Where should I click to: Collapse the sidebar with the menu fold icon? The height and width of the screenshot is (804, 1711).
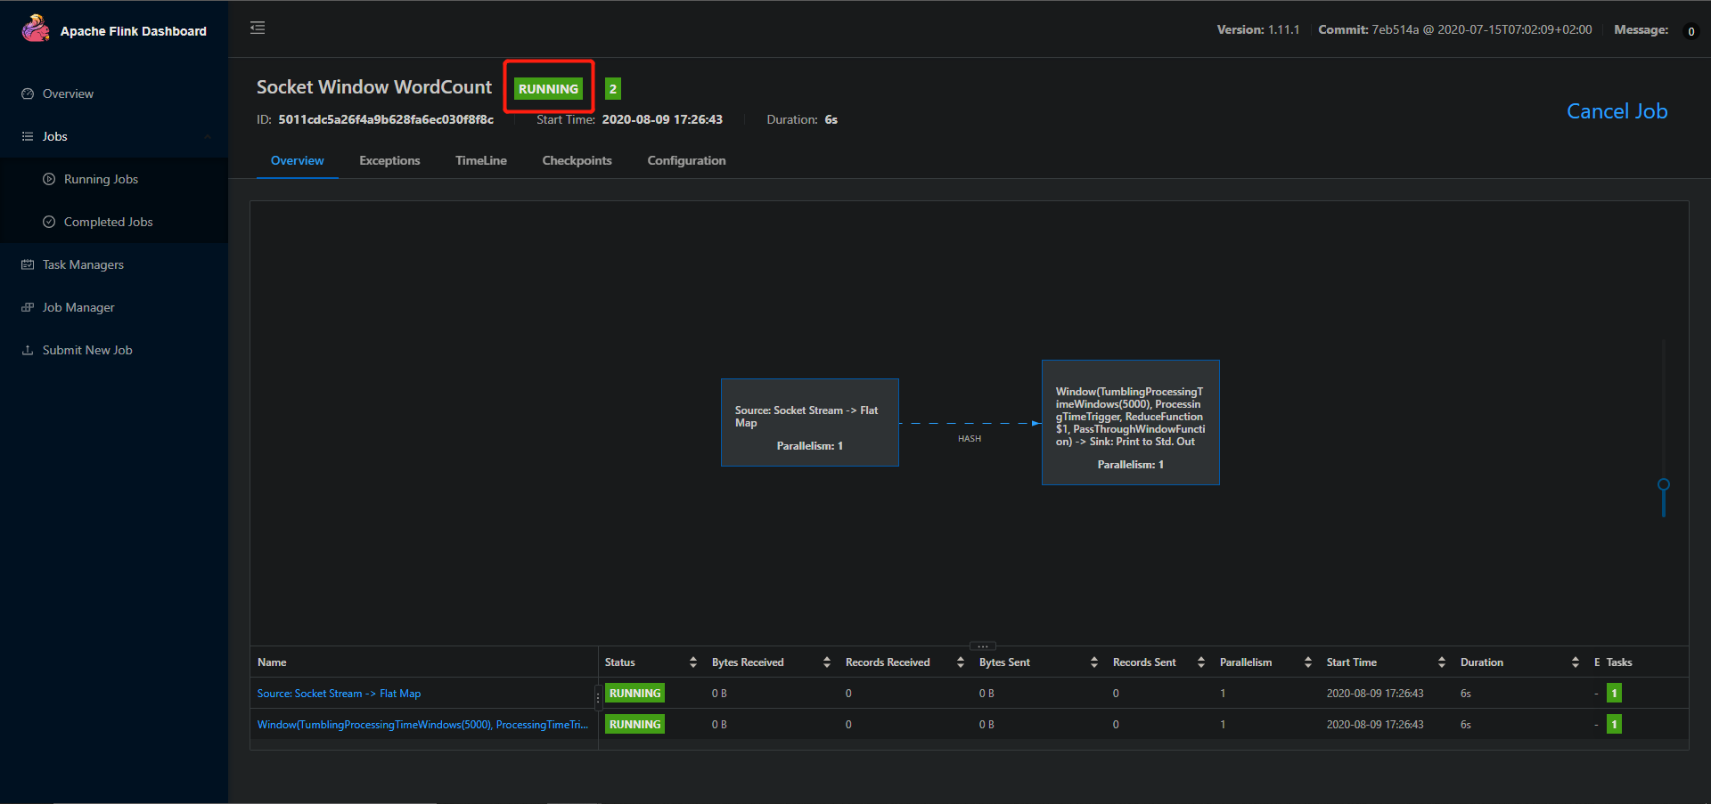pyautogui.click(x=258, y=28)
